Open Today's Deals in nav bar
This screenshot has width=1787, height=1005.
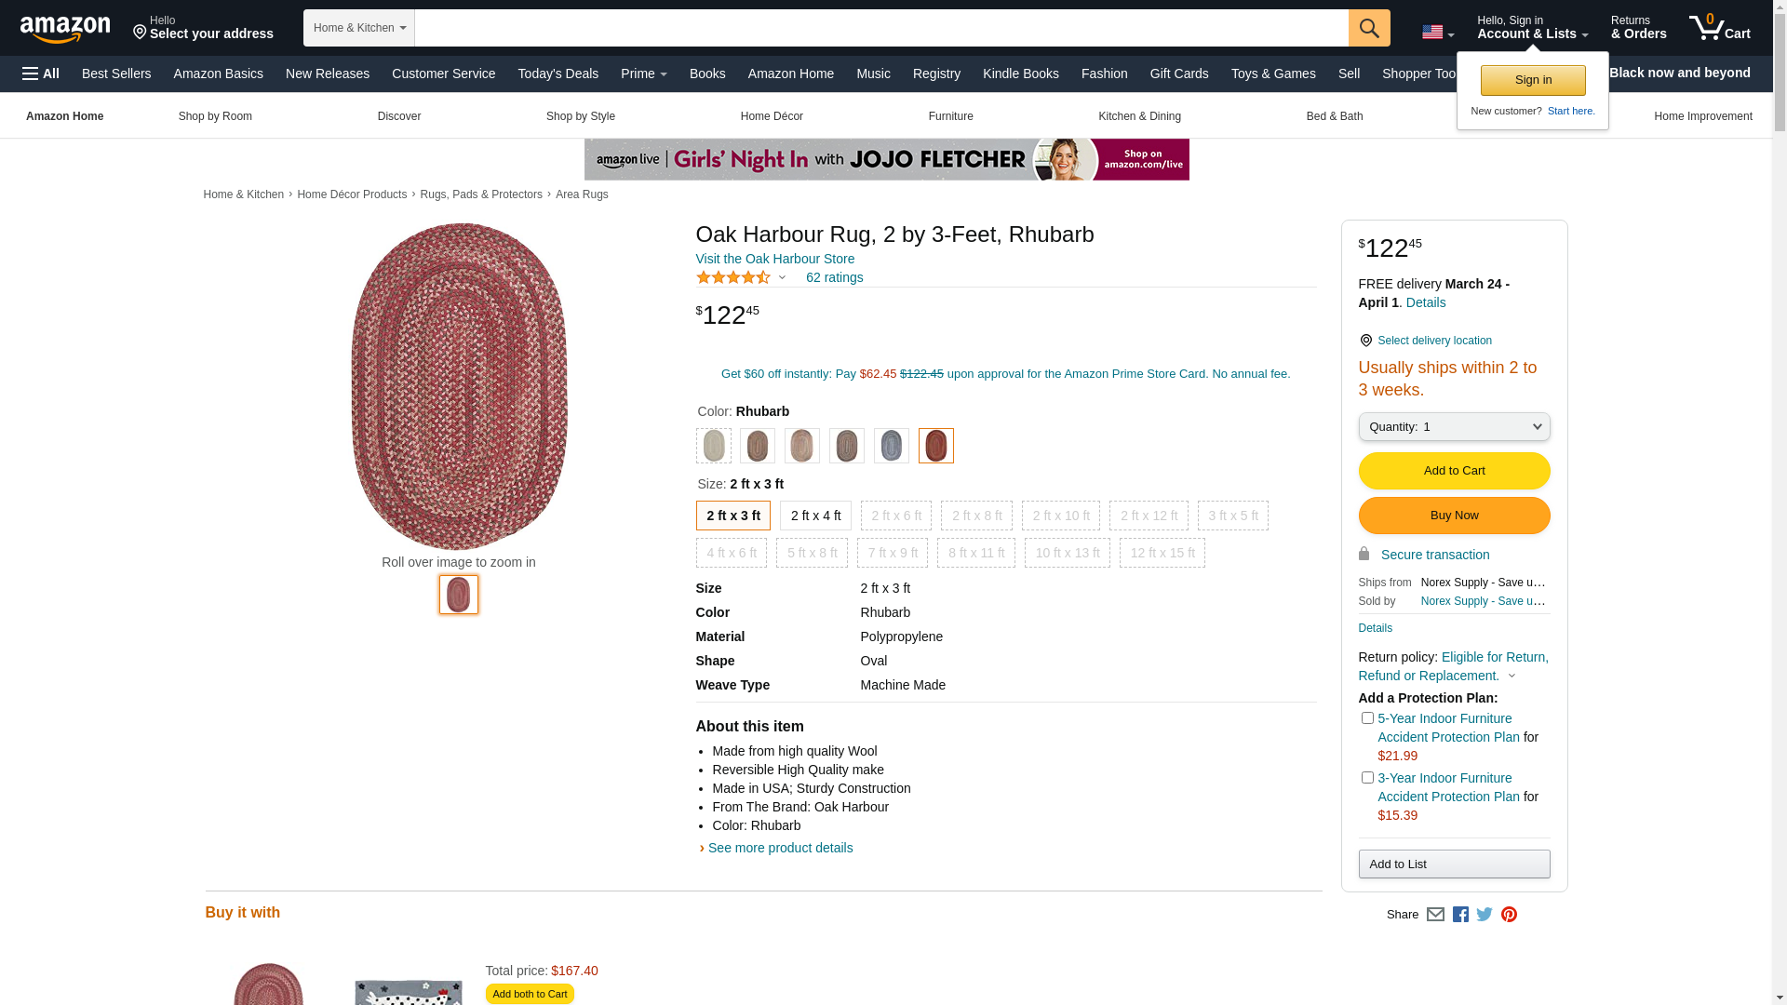tap(558, 74)
